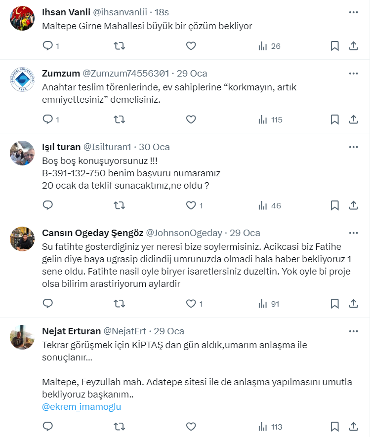Bookmark Zumzum's tweet
This screenshot has height=437, width=371.
(x=334, y=119)
